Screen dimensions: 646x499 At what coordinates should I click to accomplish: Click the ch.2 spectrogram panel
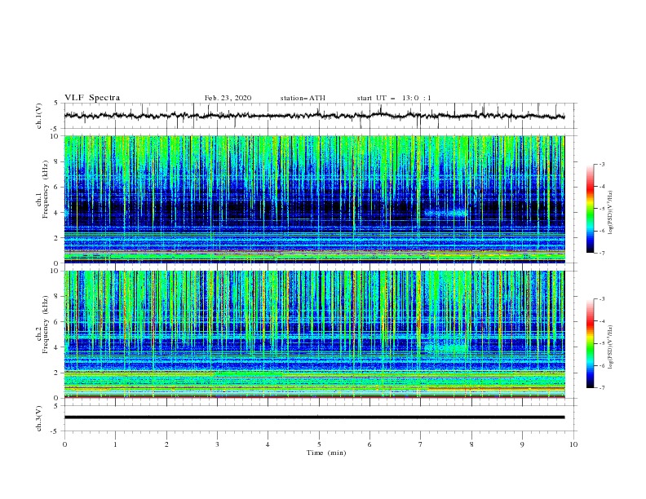(x=314, y=334)
